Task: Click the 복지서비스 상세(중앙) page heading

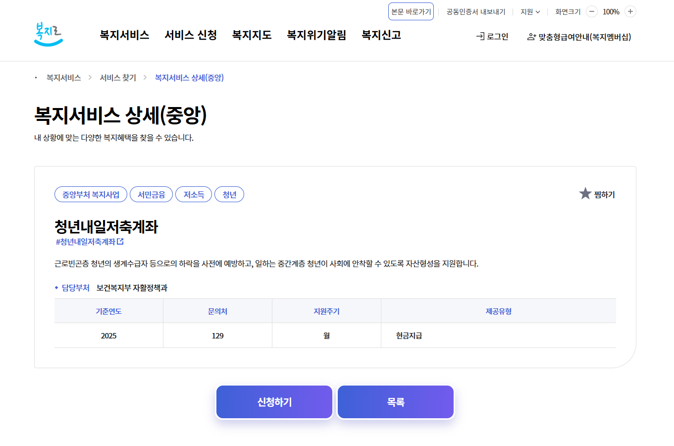Action: (x=120, y=115)
